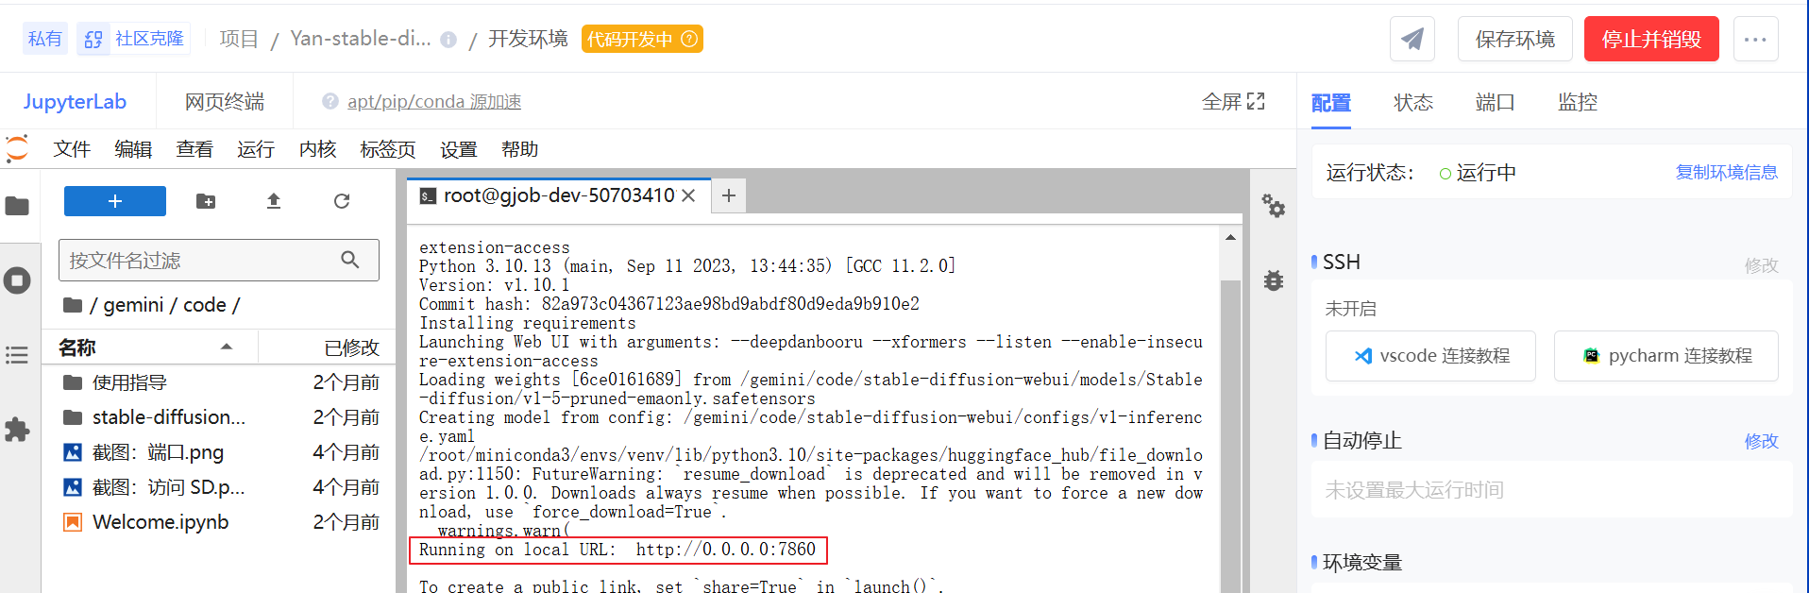
Task: Expand the stable-diffusion folder
Action: [x=168, y=417]
